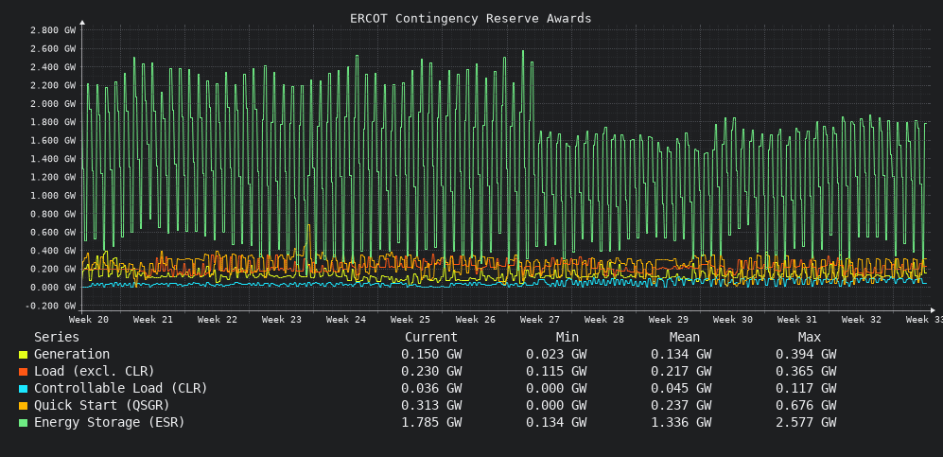Select the amber Quick Start (QSGR) swatch
Screen dimensions: 943x457
[23, 406]
